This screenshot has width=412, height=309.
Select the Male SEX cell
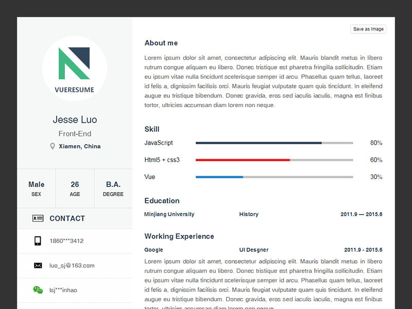click(36, 188)
